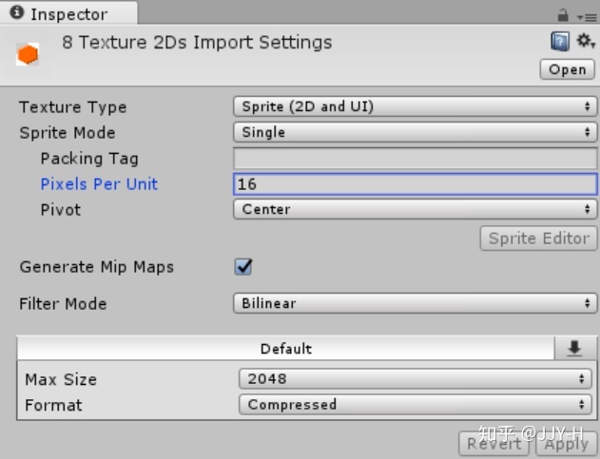The image size is (600, 459).
Task: Click the Revert button
Action: (494, 444)
